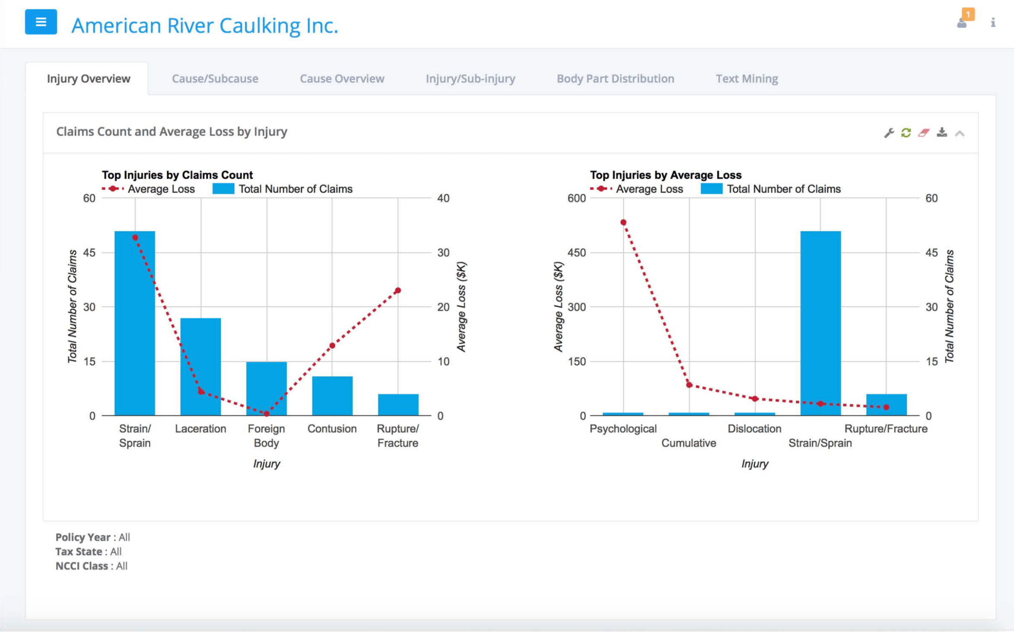Select the Strain/Sprain bar in left chart

click(134, 319)
